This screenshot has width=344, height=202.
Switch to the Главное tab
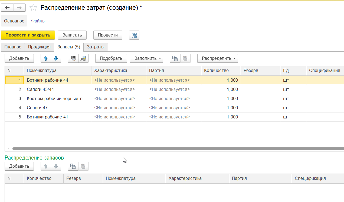tap(13, 47)
